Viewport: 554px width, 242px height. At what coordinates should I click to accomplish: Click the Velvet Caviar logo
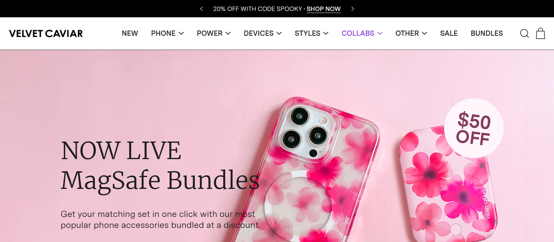tap(46, 34)
